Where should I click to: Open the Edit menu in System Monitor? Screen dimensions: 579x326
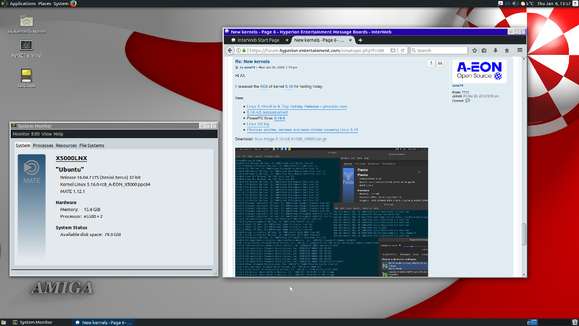(36, 134)
